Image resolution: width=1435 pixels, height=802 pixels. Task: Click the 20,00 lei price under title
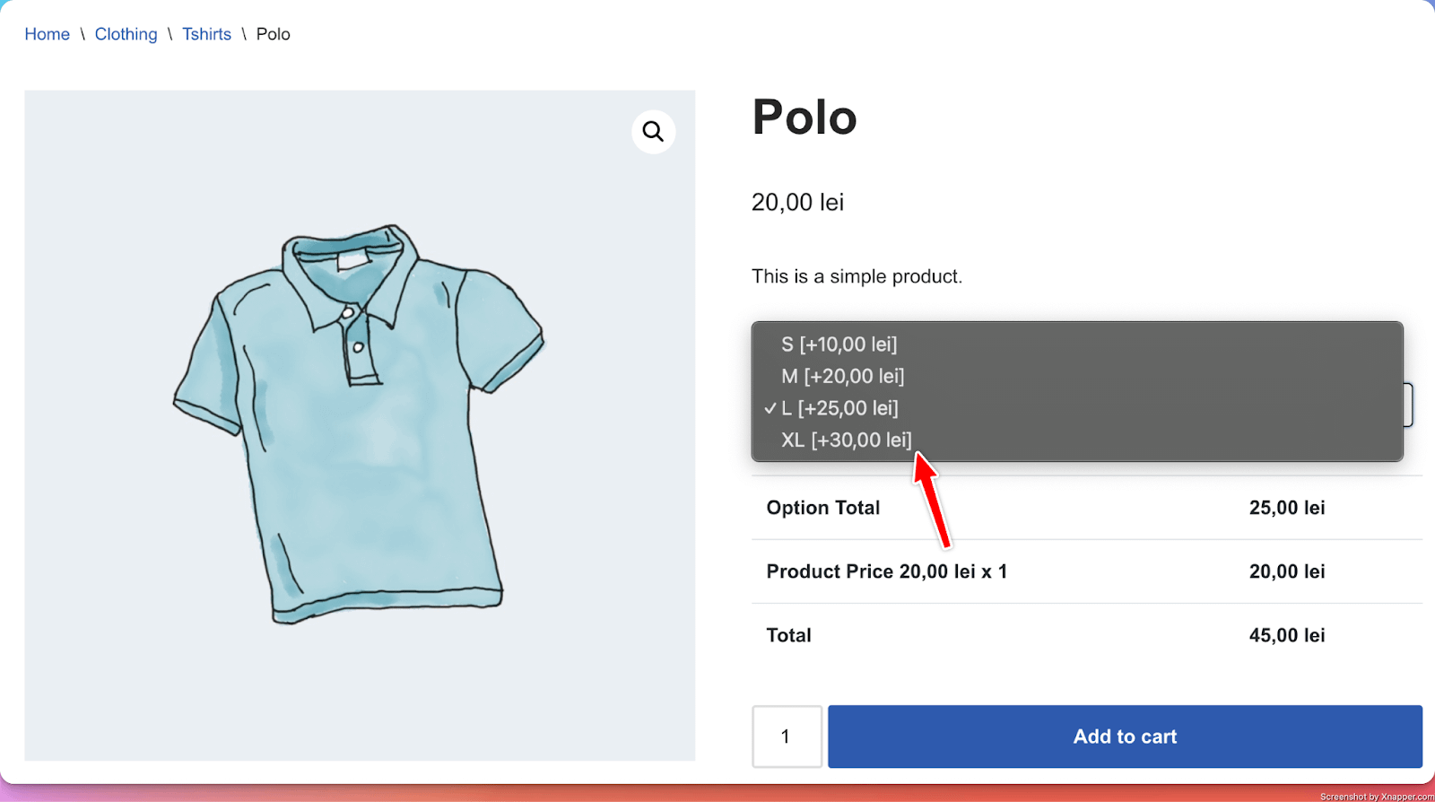(x=797, y=203)
